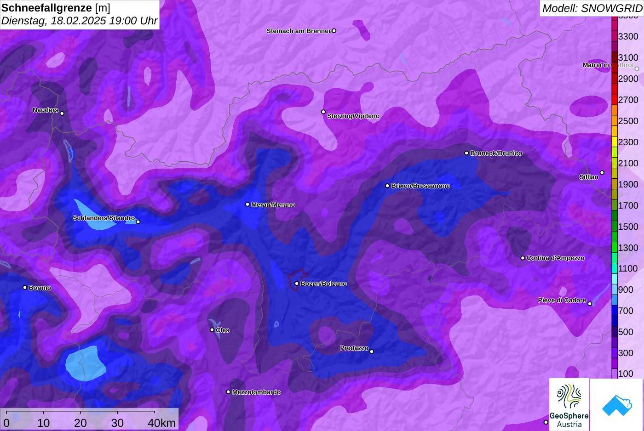Viewport: 644px width, 431px height.
Task: Click the Sterzing/Vipiteno label
Action: click(353, 116)
